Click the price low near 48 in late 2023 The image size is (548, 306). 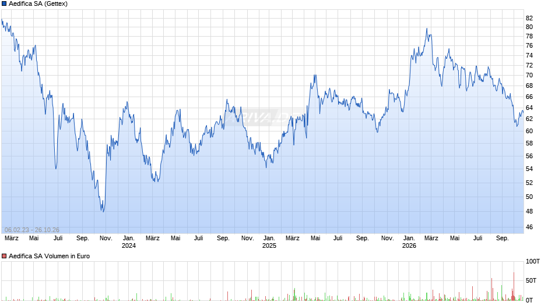[103, 211]
